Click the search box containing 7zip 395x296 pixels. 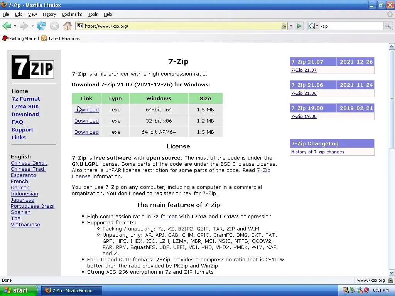pos(351,26)
